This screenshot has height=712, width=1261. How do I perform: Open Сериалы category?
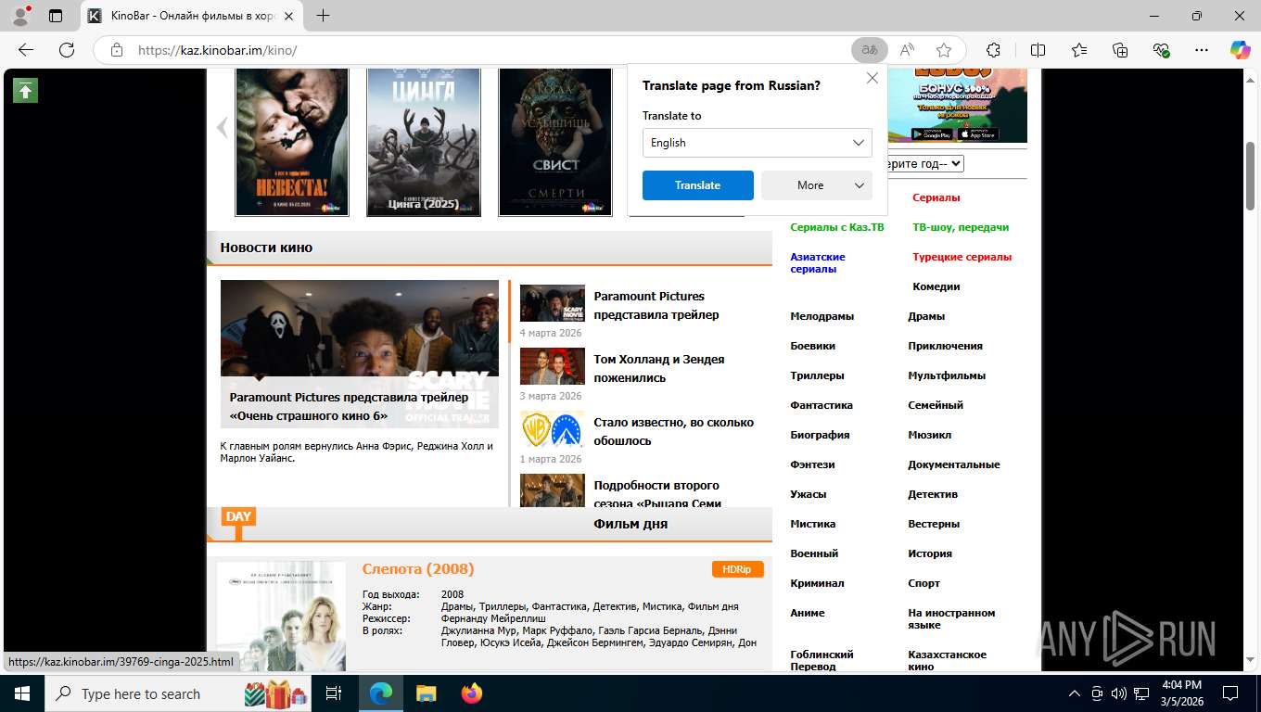point(936,197)
